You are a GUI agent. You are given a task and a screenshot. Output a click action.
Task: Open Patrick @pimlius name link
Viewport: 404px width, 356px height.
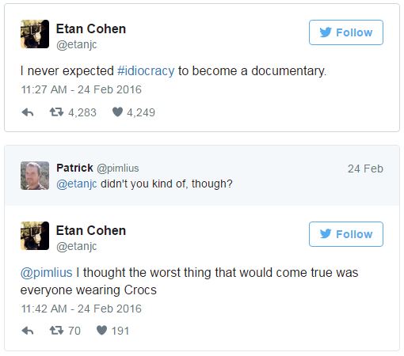(97, 168)
